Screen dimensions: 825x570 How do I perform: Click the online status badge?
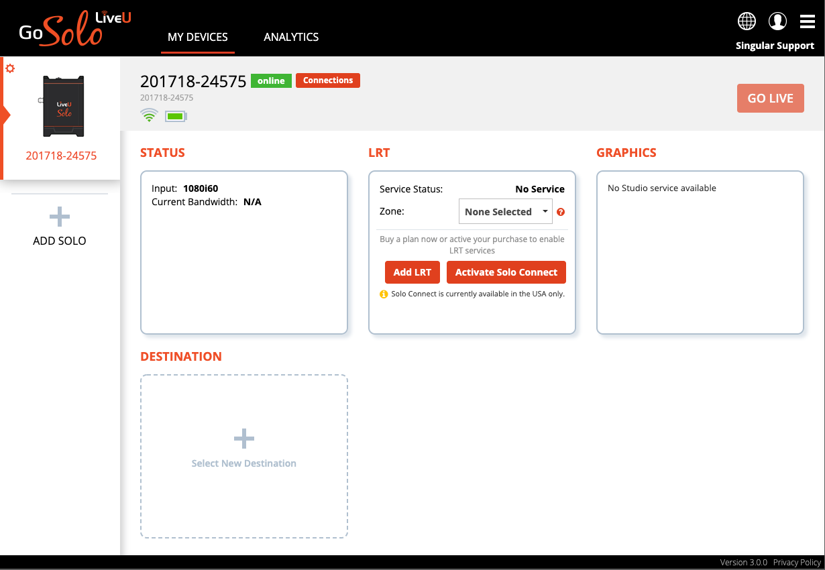click(271, 80)
